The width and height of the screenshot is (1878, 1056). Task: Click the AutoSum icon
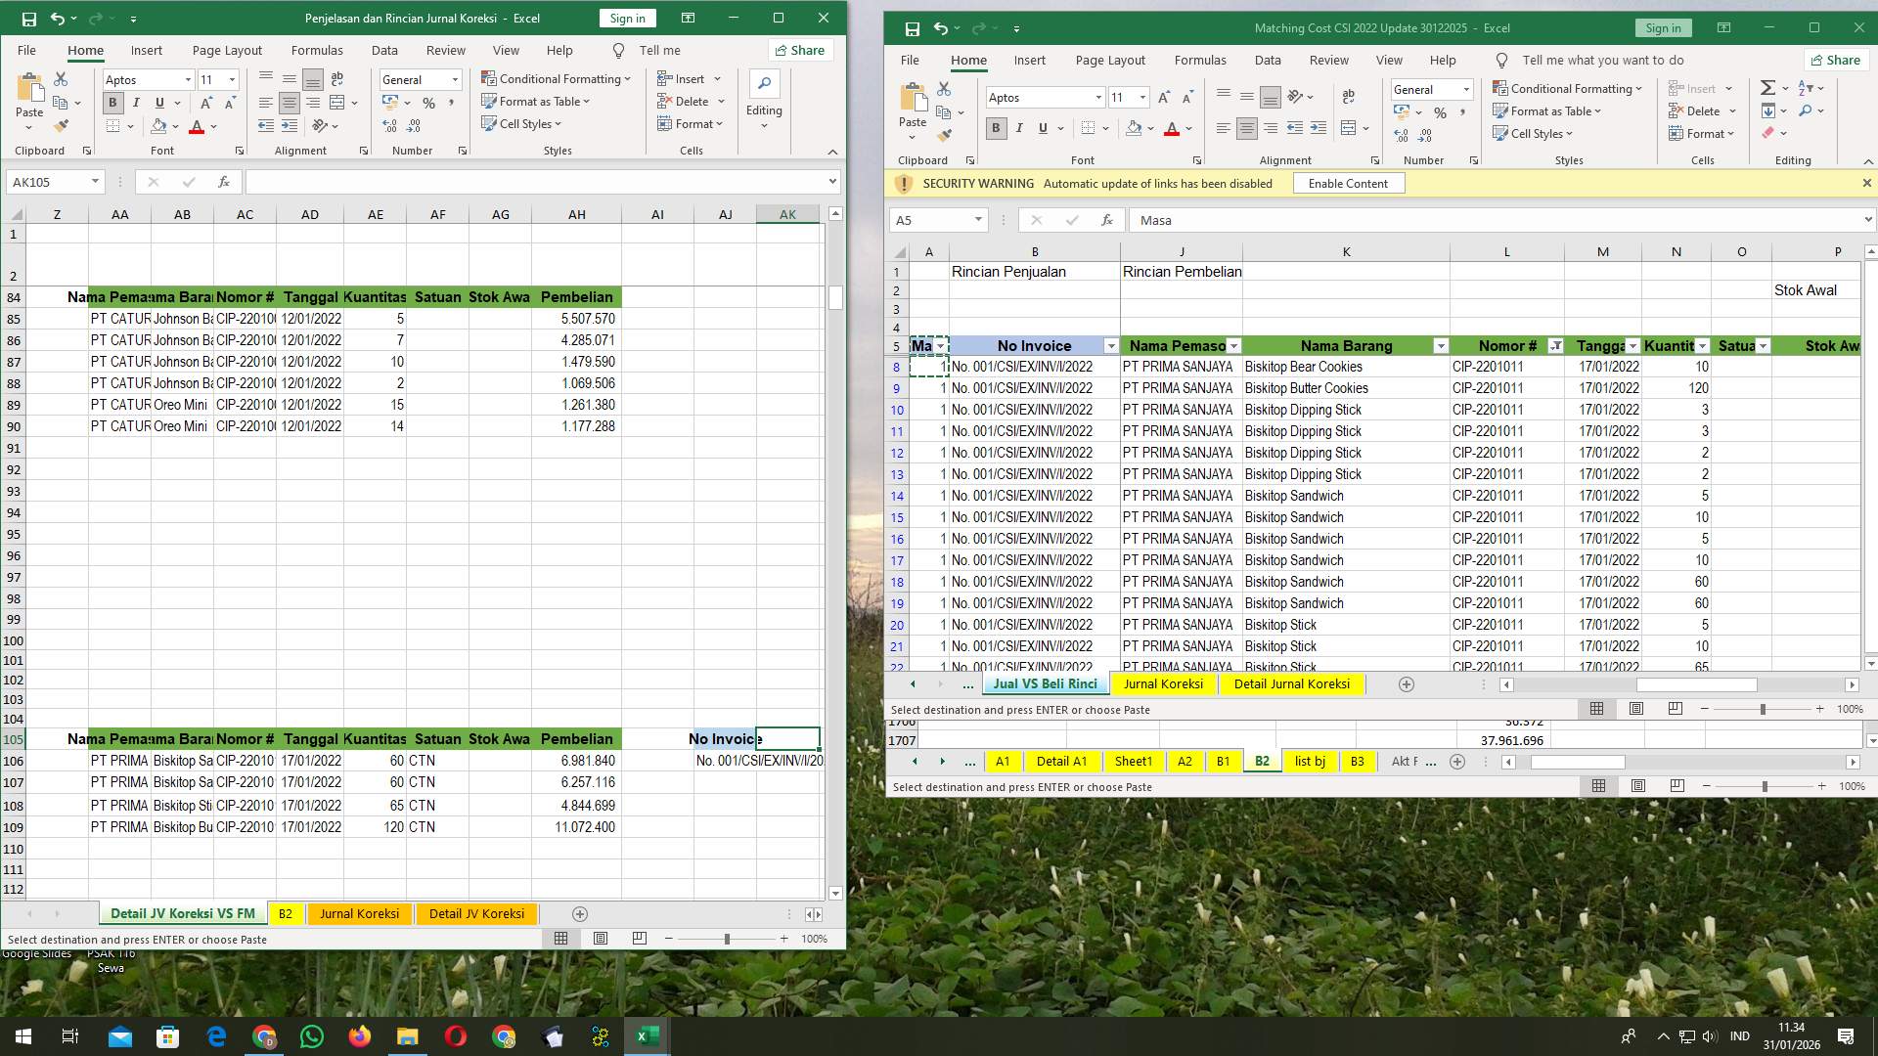click(x=1766, y=87)
